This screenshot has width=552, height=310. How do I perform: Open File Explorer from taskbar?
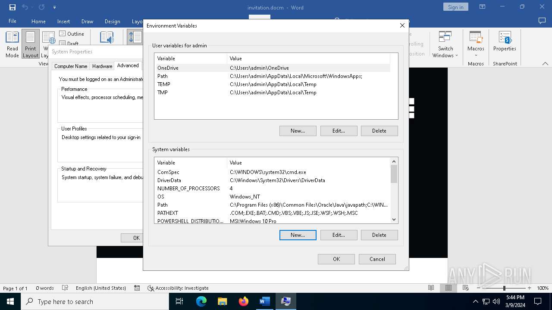point(223,301)
